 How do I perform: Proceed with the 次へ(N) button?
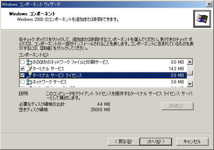(156, 142)
